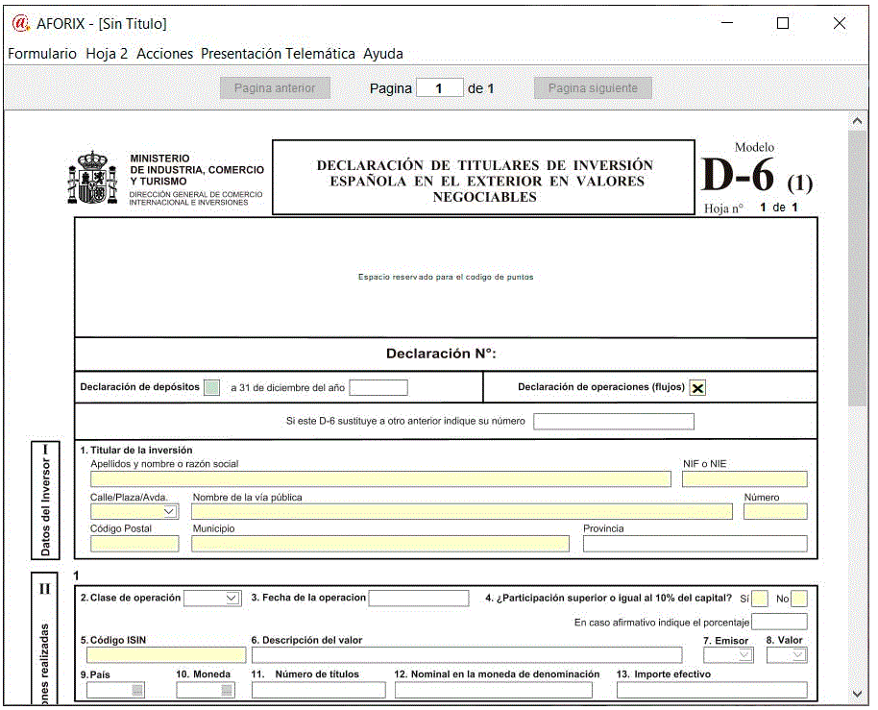Click the Provincia field
Viewport: 878px width, 710px height.
coord(695,544)
